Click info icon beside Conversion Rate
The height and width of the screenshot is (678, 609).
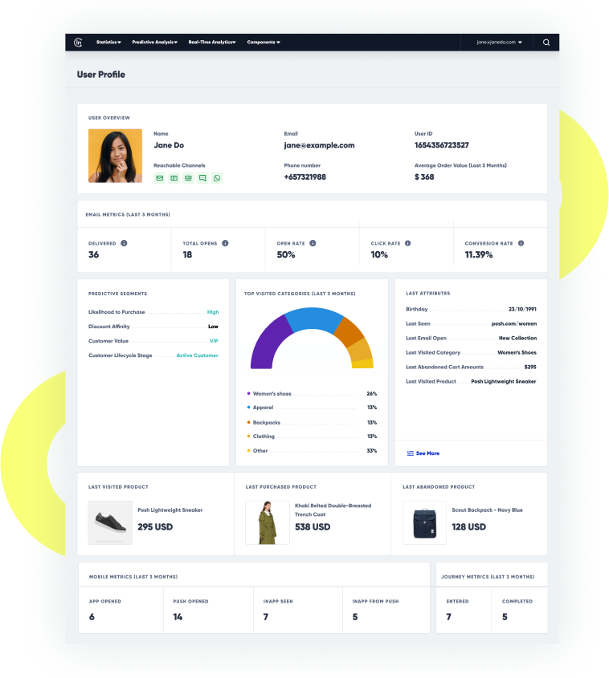pyautogui.click(x=521, y=243)
